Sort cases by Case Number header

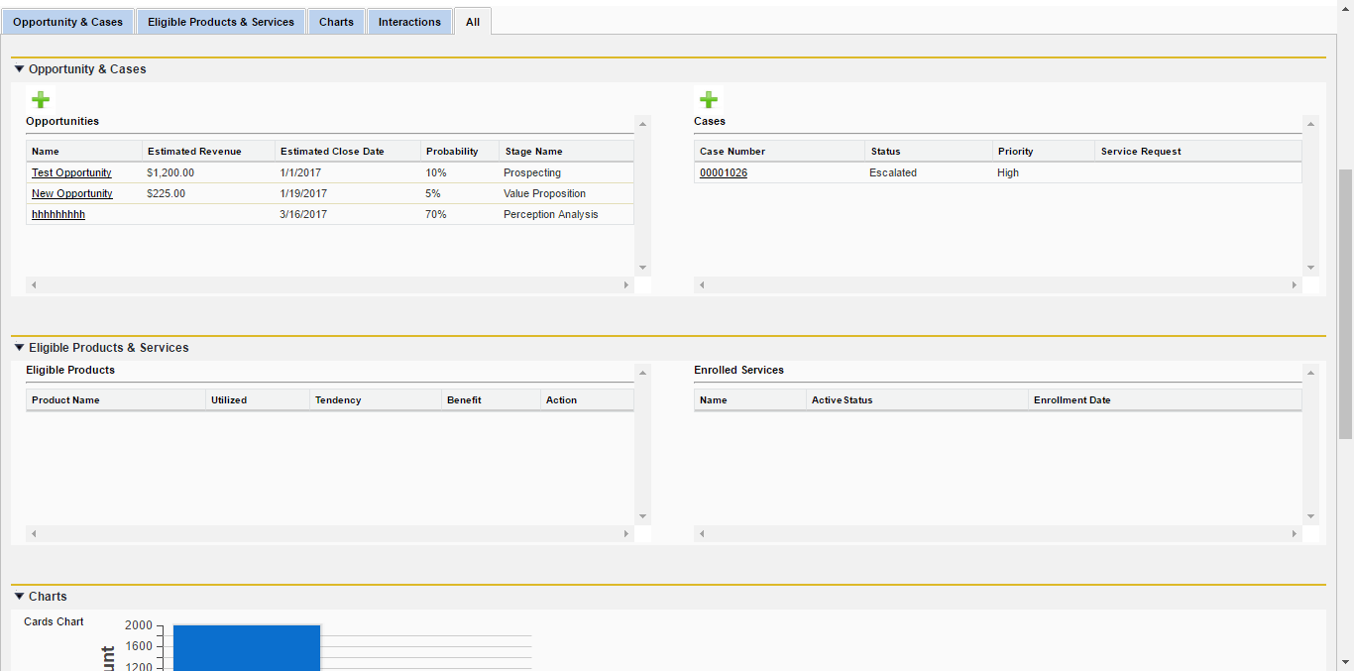[779, 152]
